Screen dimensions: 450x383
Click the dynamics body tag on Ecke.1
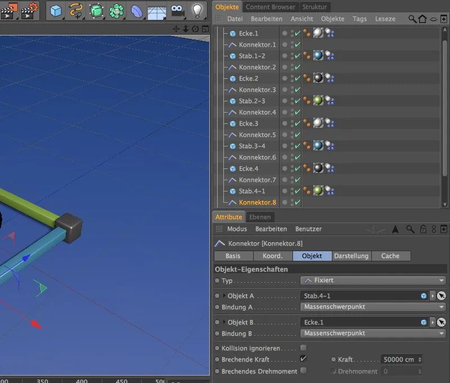[330, 33]
